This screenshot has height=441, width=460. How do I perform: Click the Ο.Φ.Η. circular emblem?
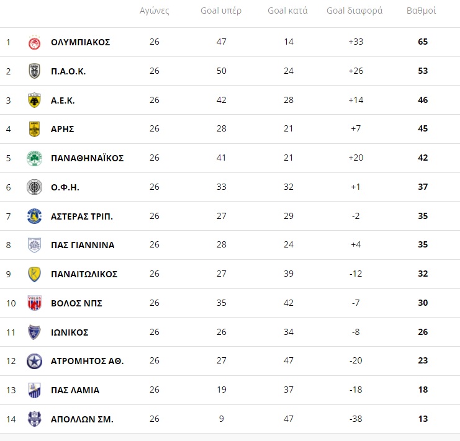point(34,187)
